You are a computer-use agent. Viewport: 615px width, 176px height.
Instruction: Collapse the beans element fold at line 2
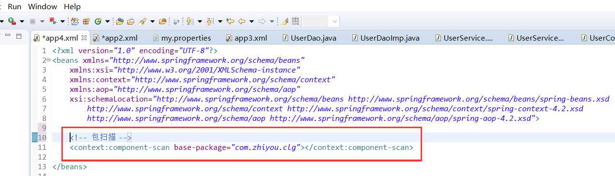point(49,60)
